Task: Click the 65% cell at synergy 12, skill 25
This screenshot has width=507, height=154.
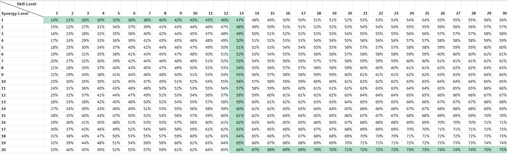Action: tap(425, 95)
